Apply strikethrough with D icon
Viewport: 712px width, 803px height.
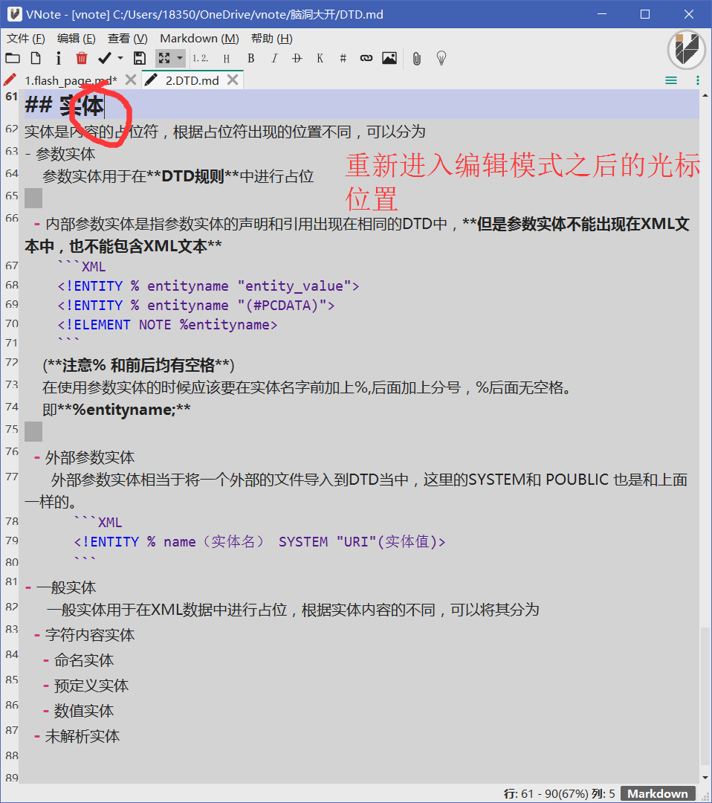coord(297,59)
